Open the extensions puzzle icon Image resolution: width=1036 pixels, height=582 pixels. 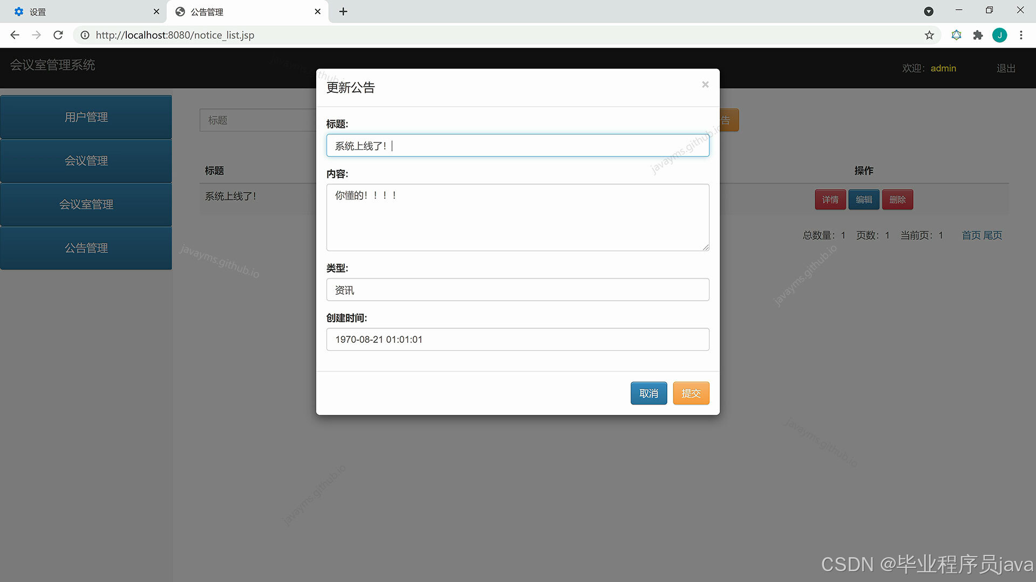tap(978, 35)
